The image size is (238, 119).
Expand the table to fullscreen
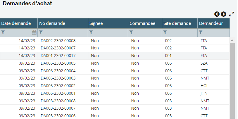[232, 14]
